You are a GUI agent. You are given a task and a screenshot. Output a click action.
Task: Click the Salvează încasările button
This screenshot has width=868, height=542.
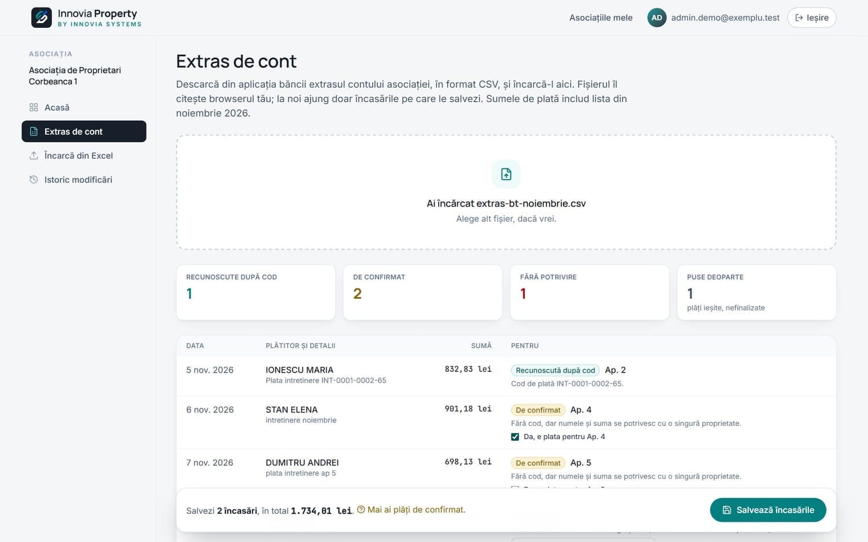tap(768, 510)
